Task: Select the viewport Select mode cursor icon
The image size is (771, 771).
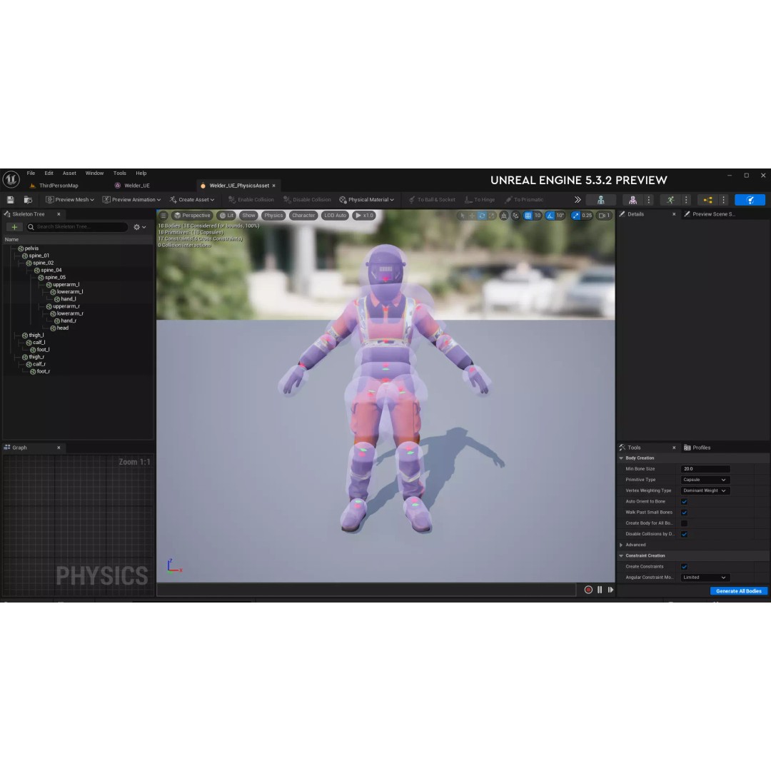Action: click(x=462, y=216)
